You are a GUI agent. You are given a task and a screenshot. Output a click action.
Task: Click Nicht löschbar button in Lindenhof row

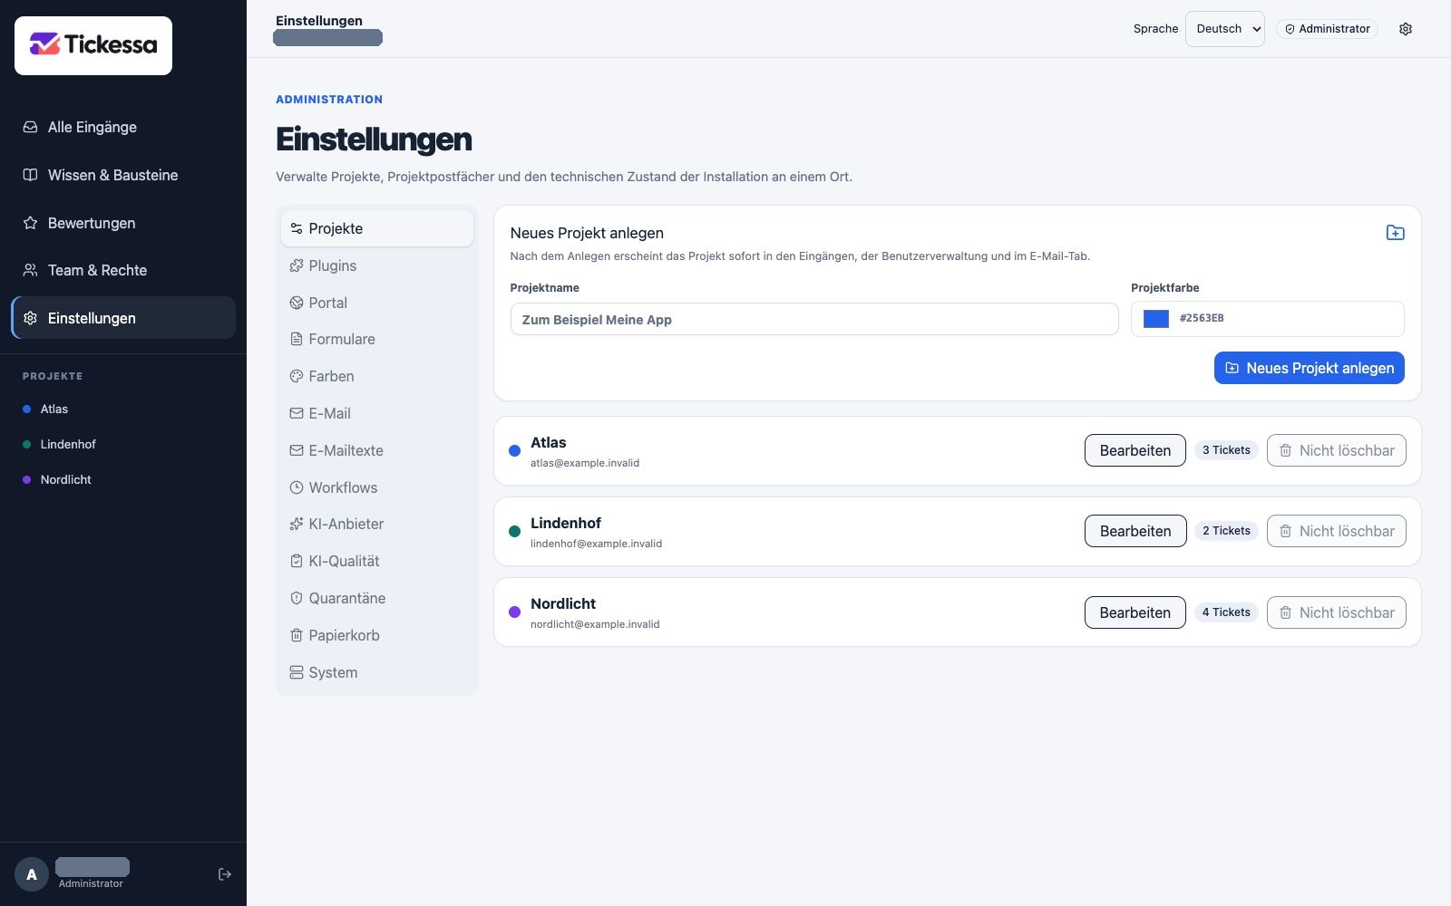[x=1337, y=531]
